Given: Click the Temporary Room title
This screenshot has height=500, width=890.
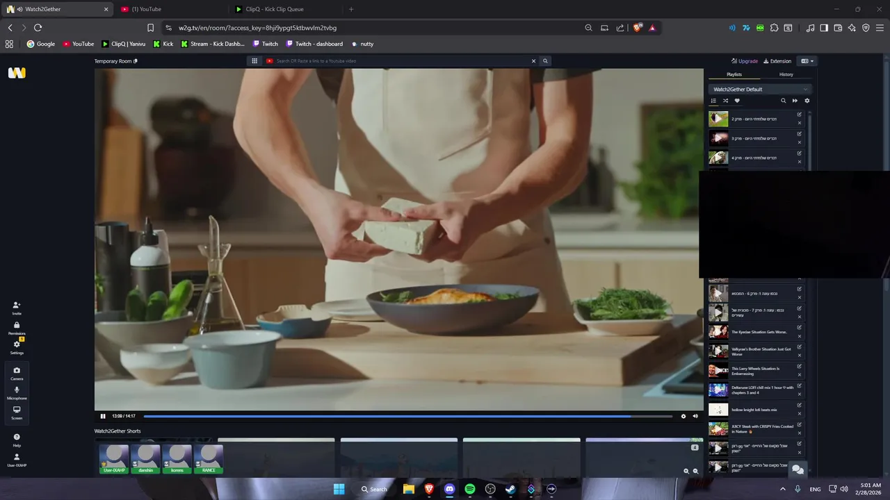Looking at the screenshot, I should click(x=113, y=61).
